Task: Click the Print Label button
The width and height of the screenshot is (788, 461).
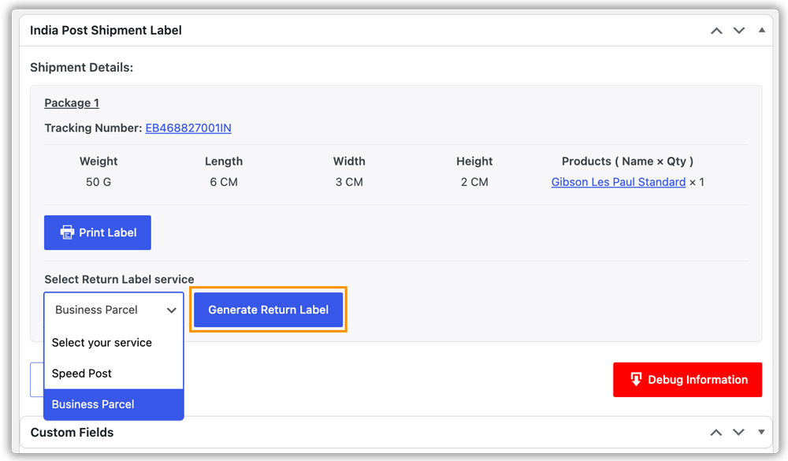Action: tap(98, 232)
